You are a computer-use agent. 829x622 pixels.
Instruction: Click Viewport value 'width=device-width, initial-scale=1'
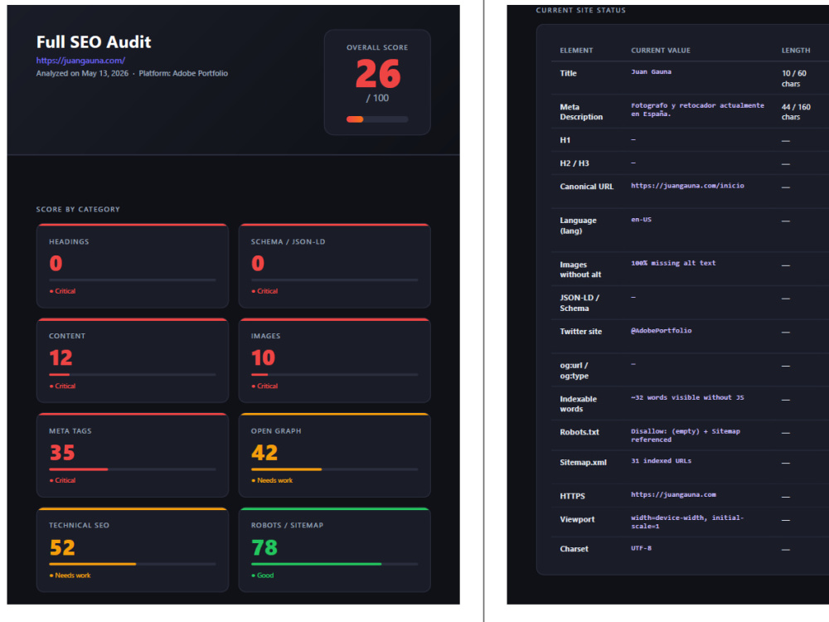point(687,522)
